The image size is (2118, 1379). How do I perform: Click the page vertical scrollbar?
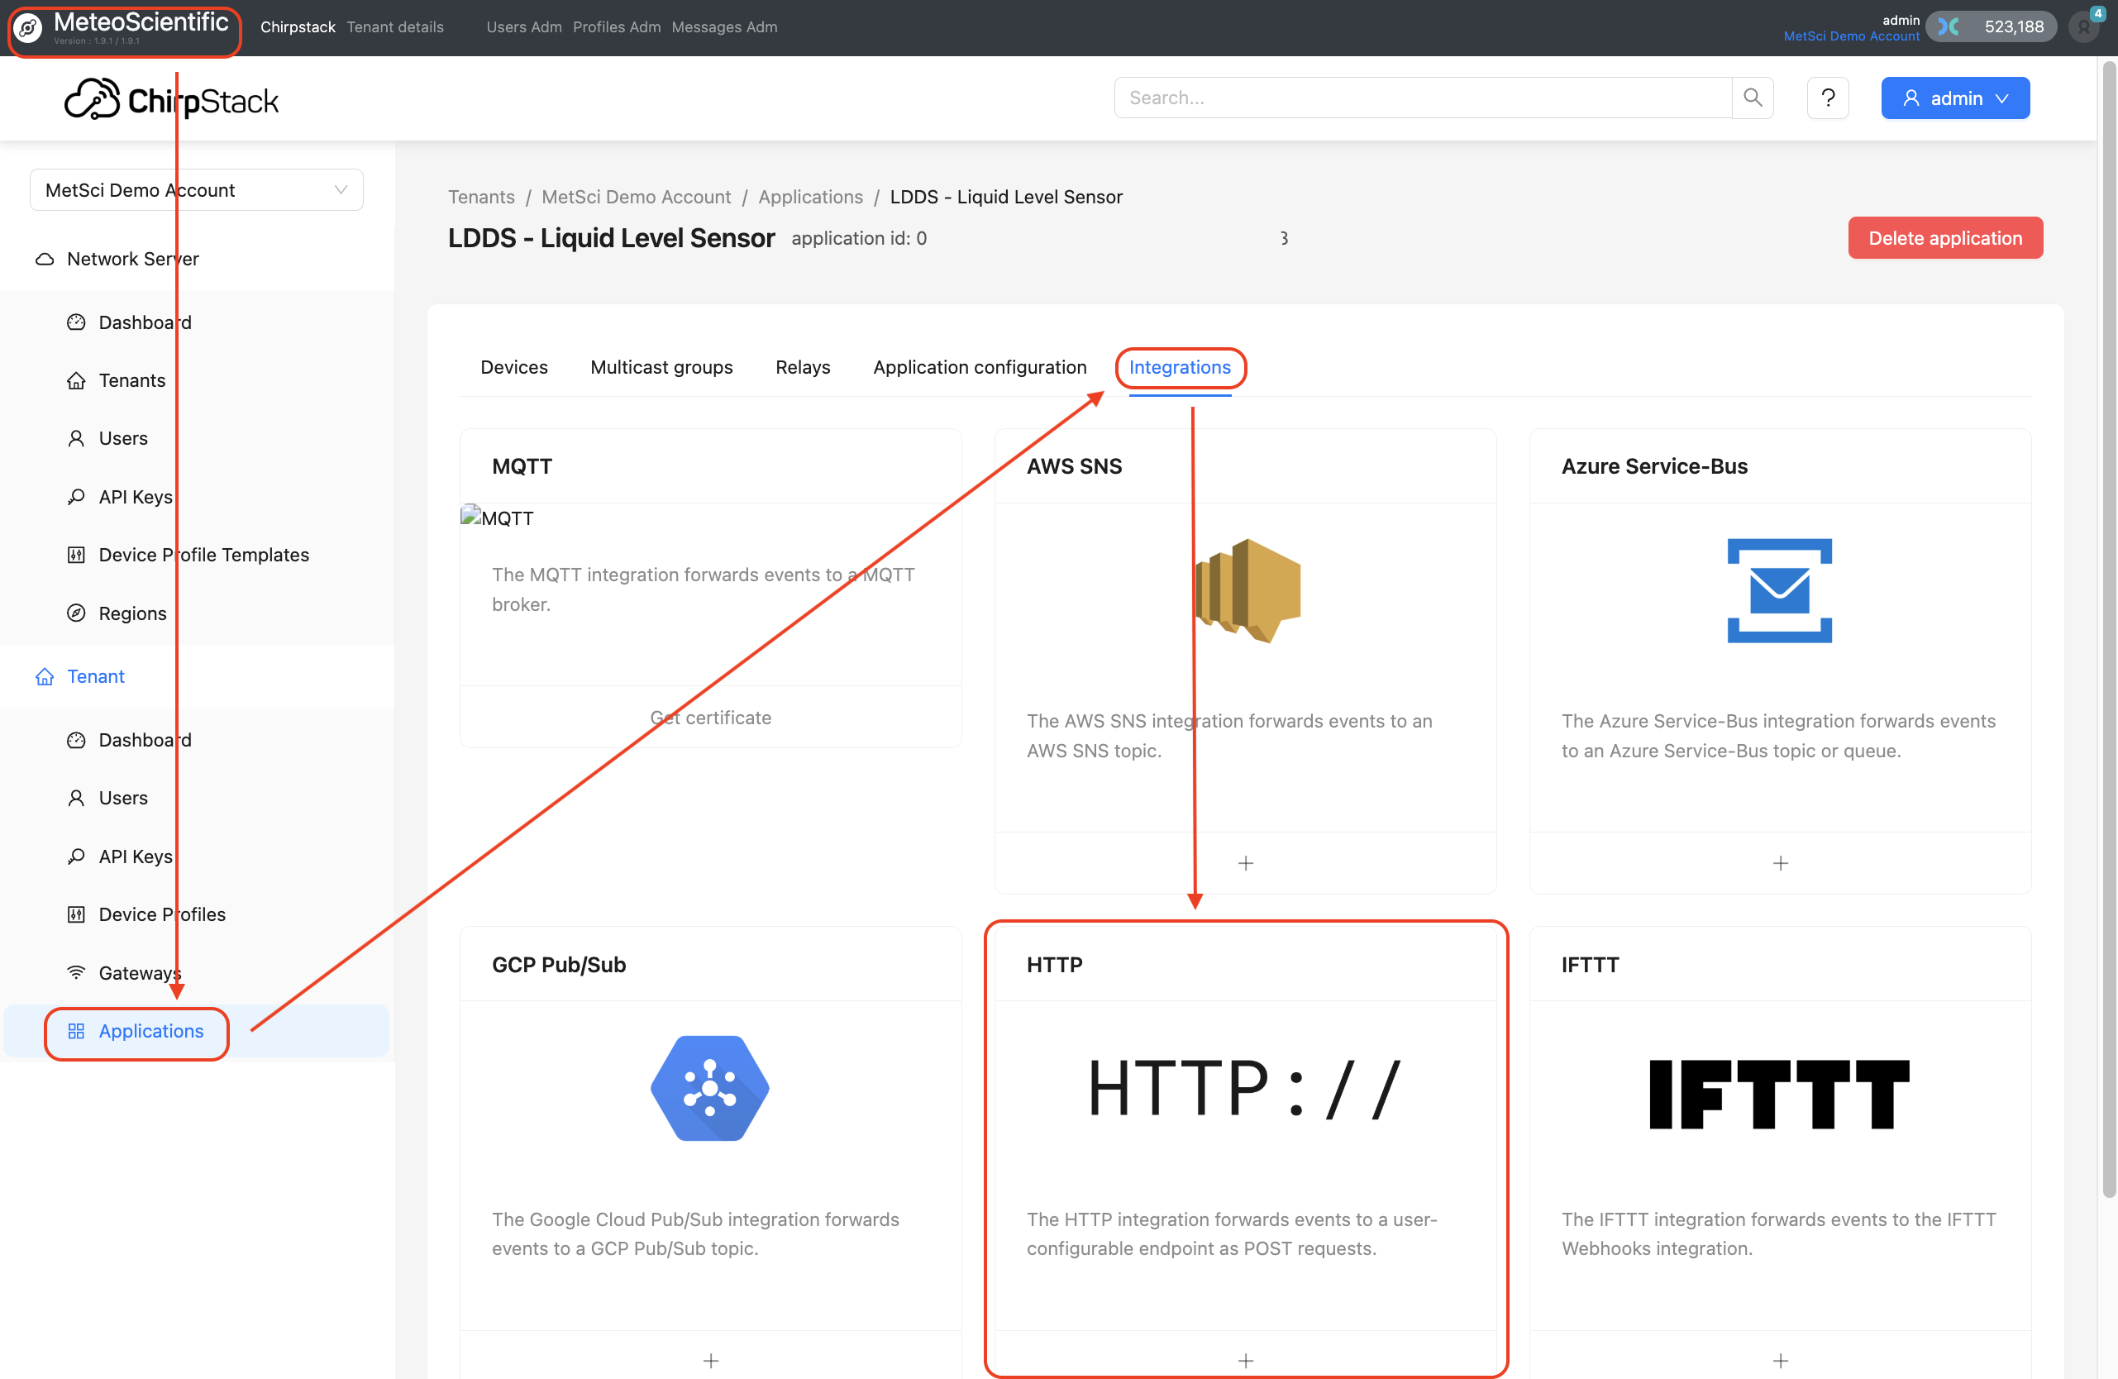pos(2109,630)
